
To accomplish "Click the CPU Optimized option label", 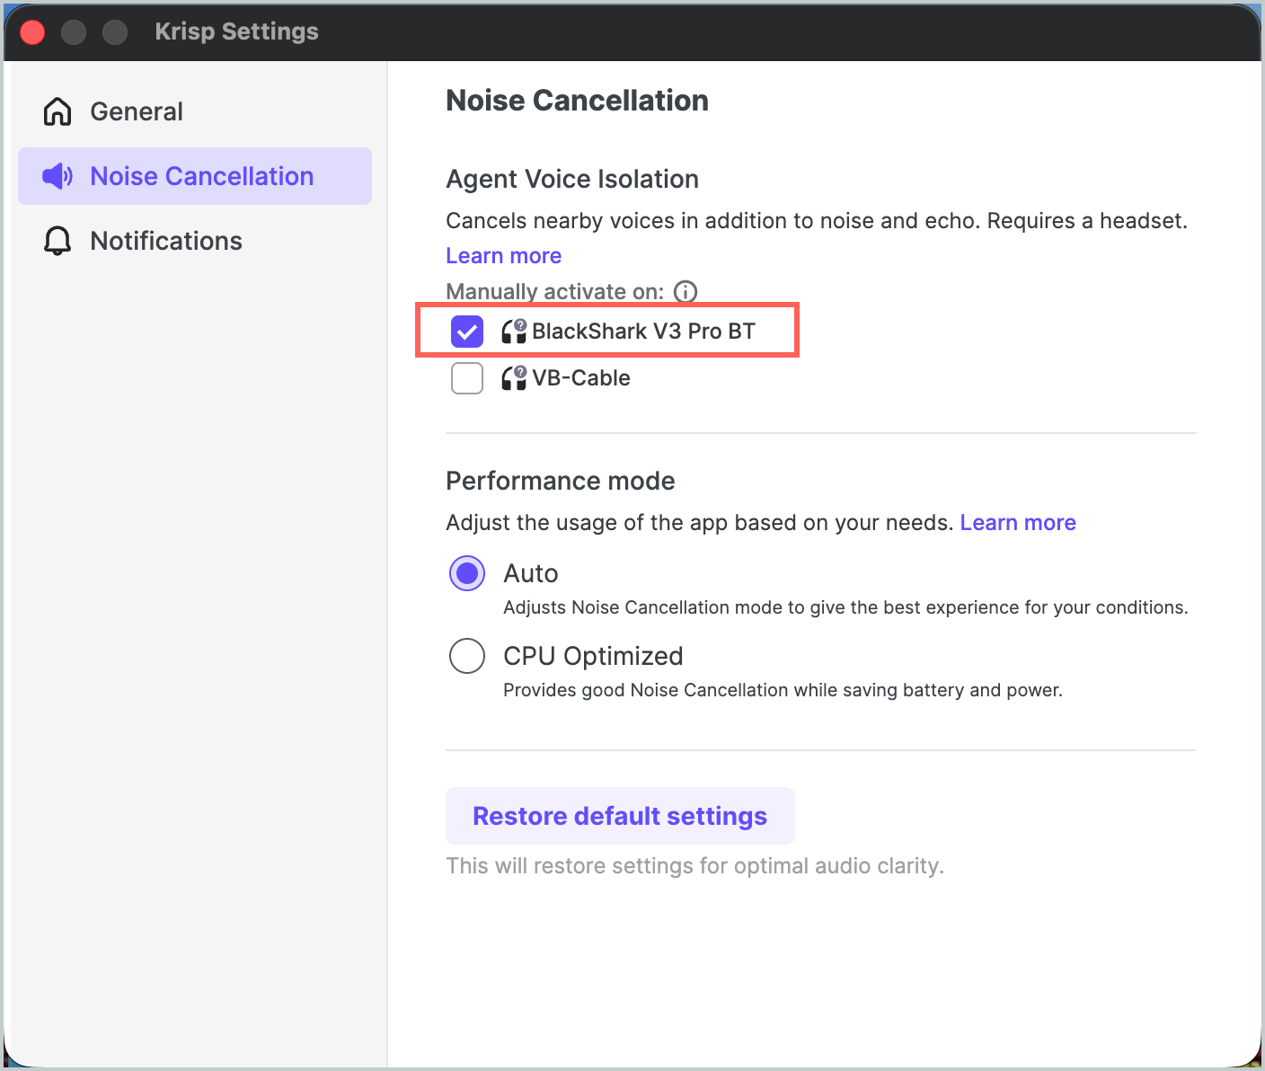I will pyautogui.click(x=593, y=656).
